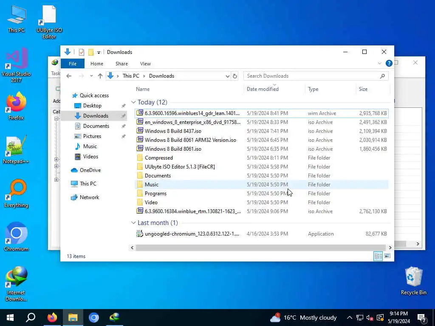The image size is (435, 326).
Task: Select the Compressed folder
Action: point(261,158)
